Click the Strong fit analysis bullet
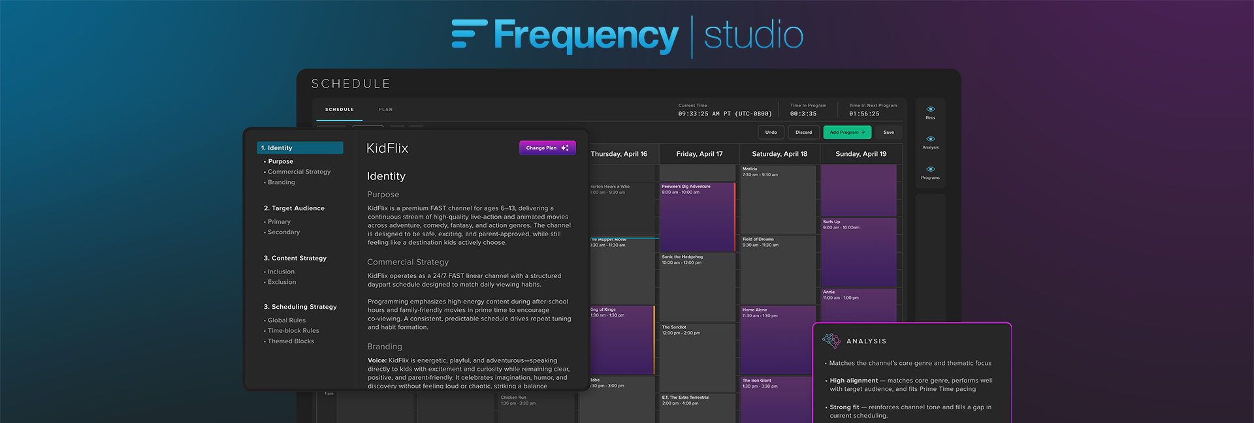The image size is (1254, 423). (x=910, y=411)
